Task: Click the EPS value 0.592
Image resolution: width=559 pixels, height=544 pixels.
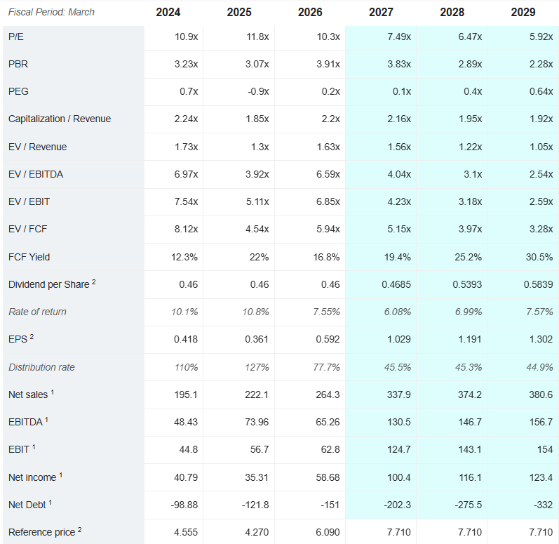Action: 328,339
